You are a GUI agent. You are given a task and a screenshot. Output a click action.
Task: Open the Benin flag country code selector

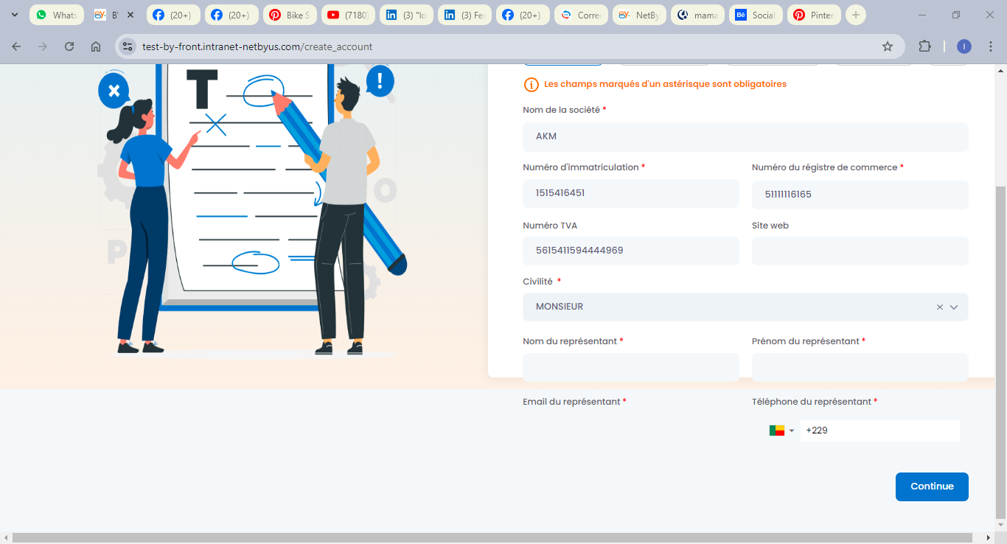pyautogui.click(x=781, y=430)
